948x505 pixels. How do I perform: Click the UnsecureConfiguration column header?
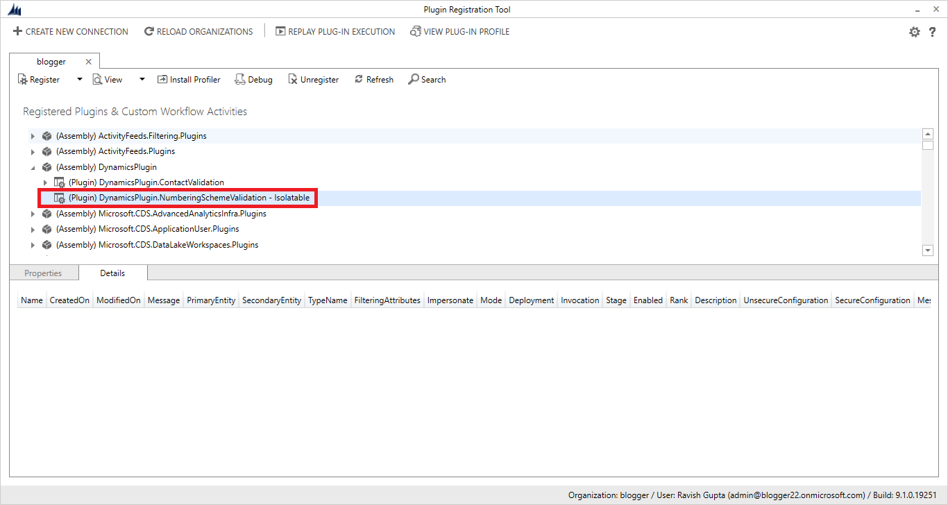pos(786,300)
